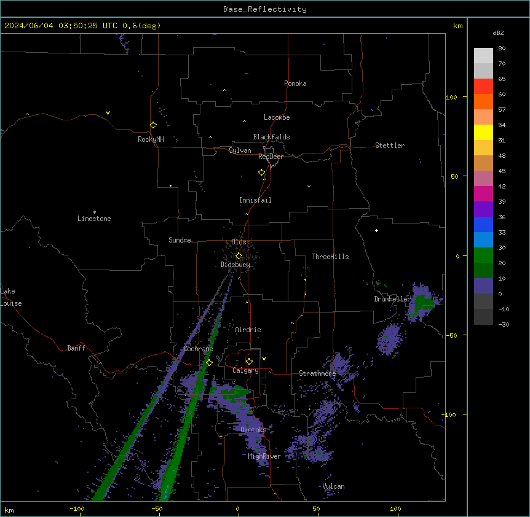Select the red 60-65 dBZ legend swatch
The height and width of the screenshot is (517, 530).
483,87
